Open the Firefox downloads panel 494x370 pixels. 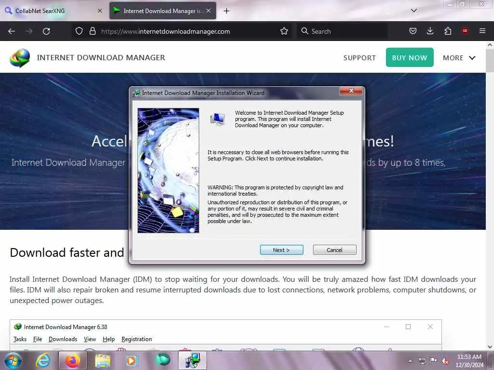430,31
